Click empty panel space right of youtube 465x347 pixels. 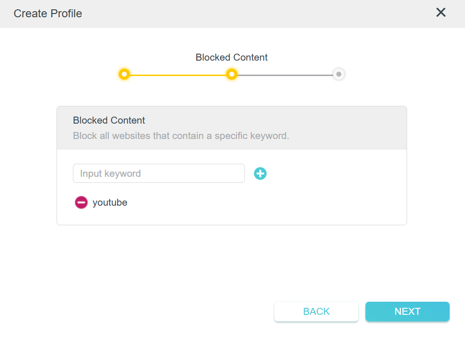(x=262, y=202)
